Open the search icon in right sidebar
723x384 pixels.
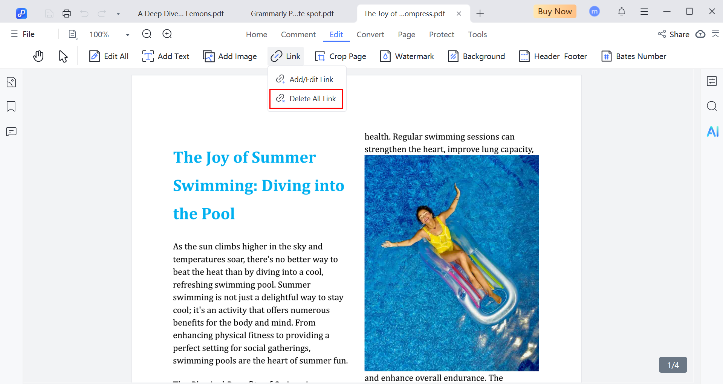point(711,106)
